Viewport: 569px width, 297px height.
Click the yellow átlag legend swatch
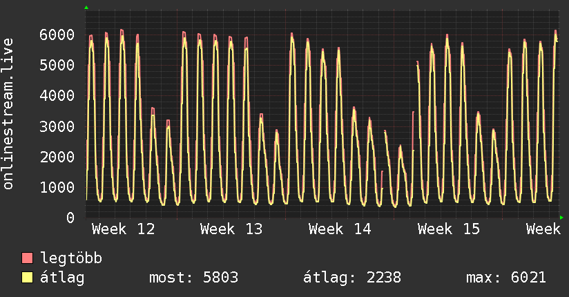(27, 278)
